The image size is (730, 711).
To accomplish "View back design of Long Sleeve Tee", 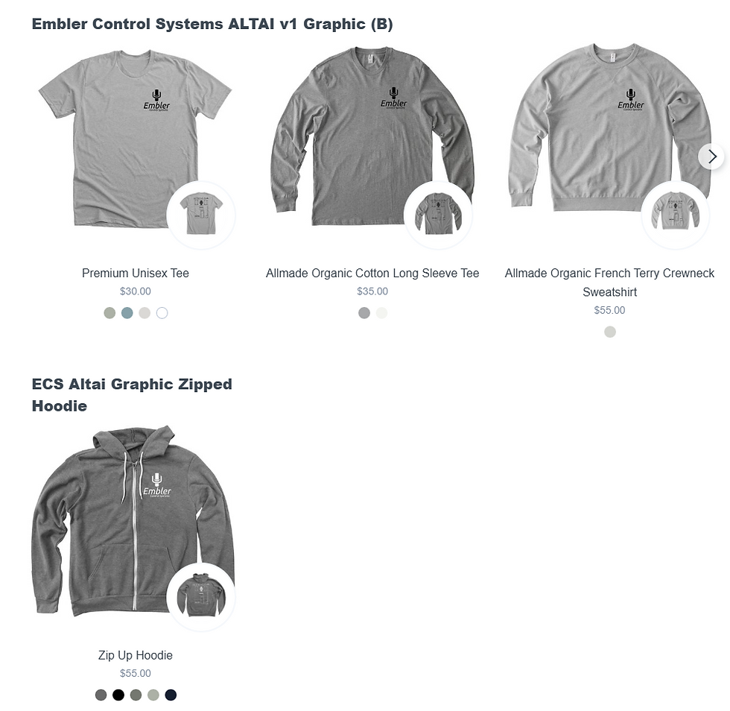I will coord(438,215).
